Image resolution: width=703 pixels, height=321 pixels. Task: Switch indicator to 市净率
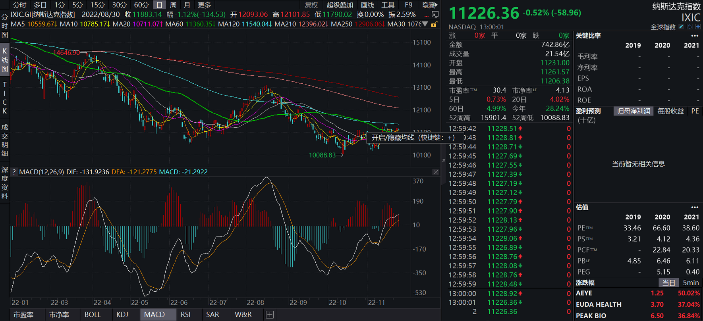coord(59,315)
